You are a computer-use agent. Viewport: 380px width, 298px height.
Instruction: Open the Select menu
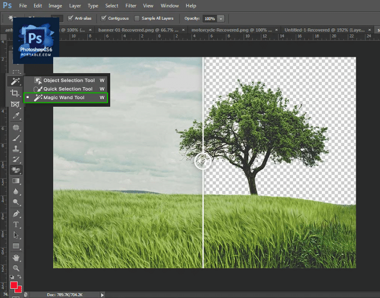(111, 5)
